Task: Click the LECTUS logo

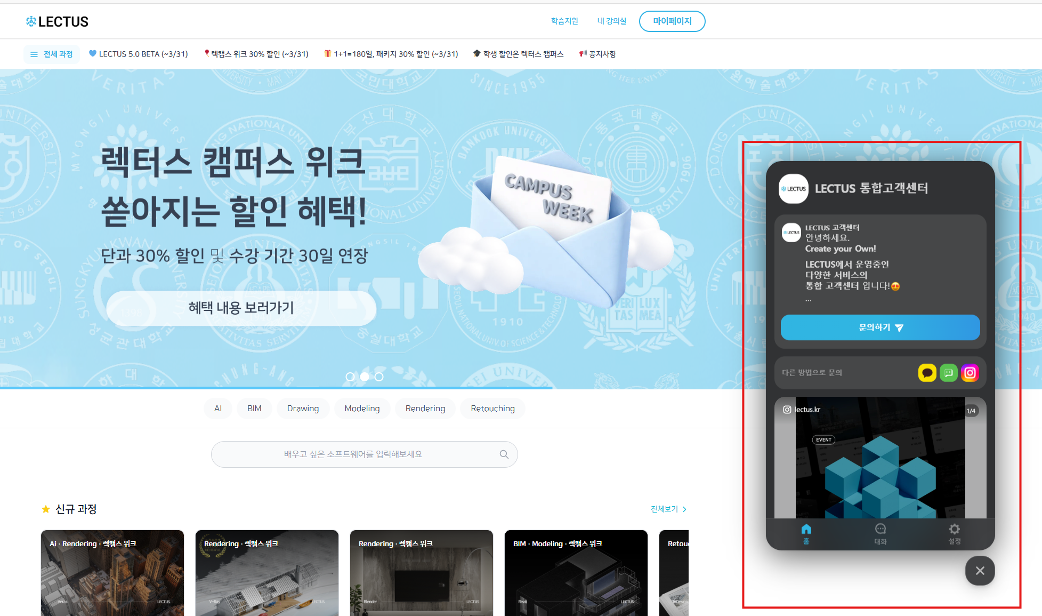Action: click(57, 21)
